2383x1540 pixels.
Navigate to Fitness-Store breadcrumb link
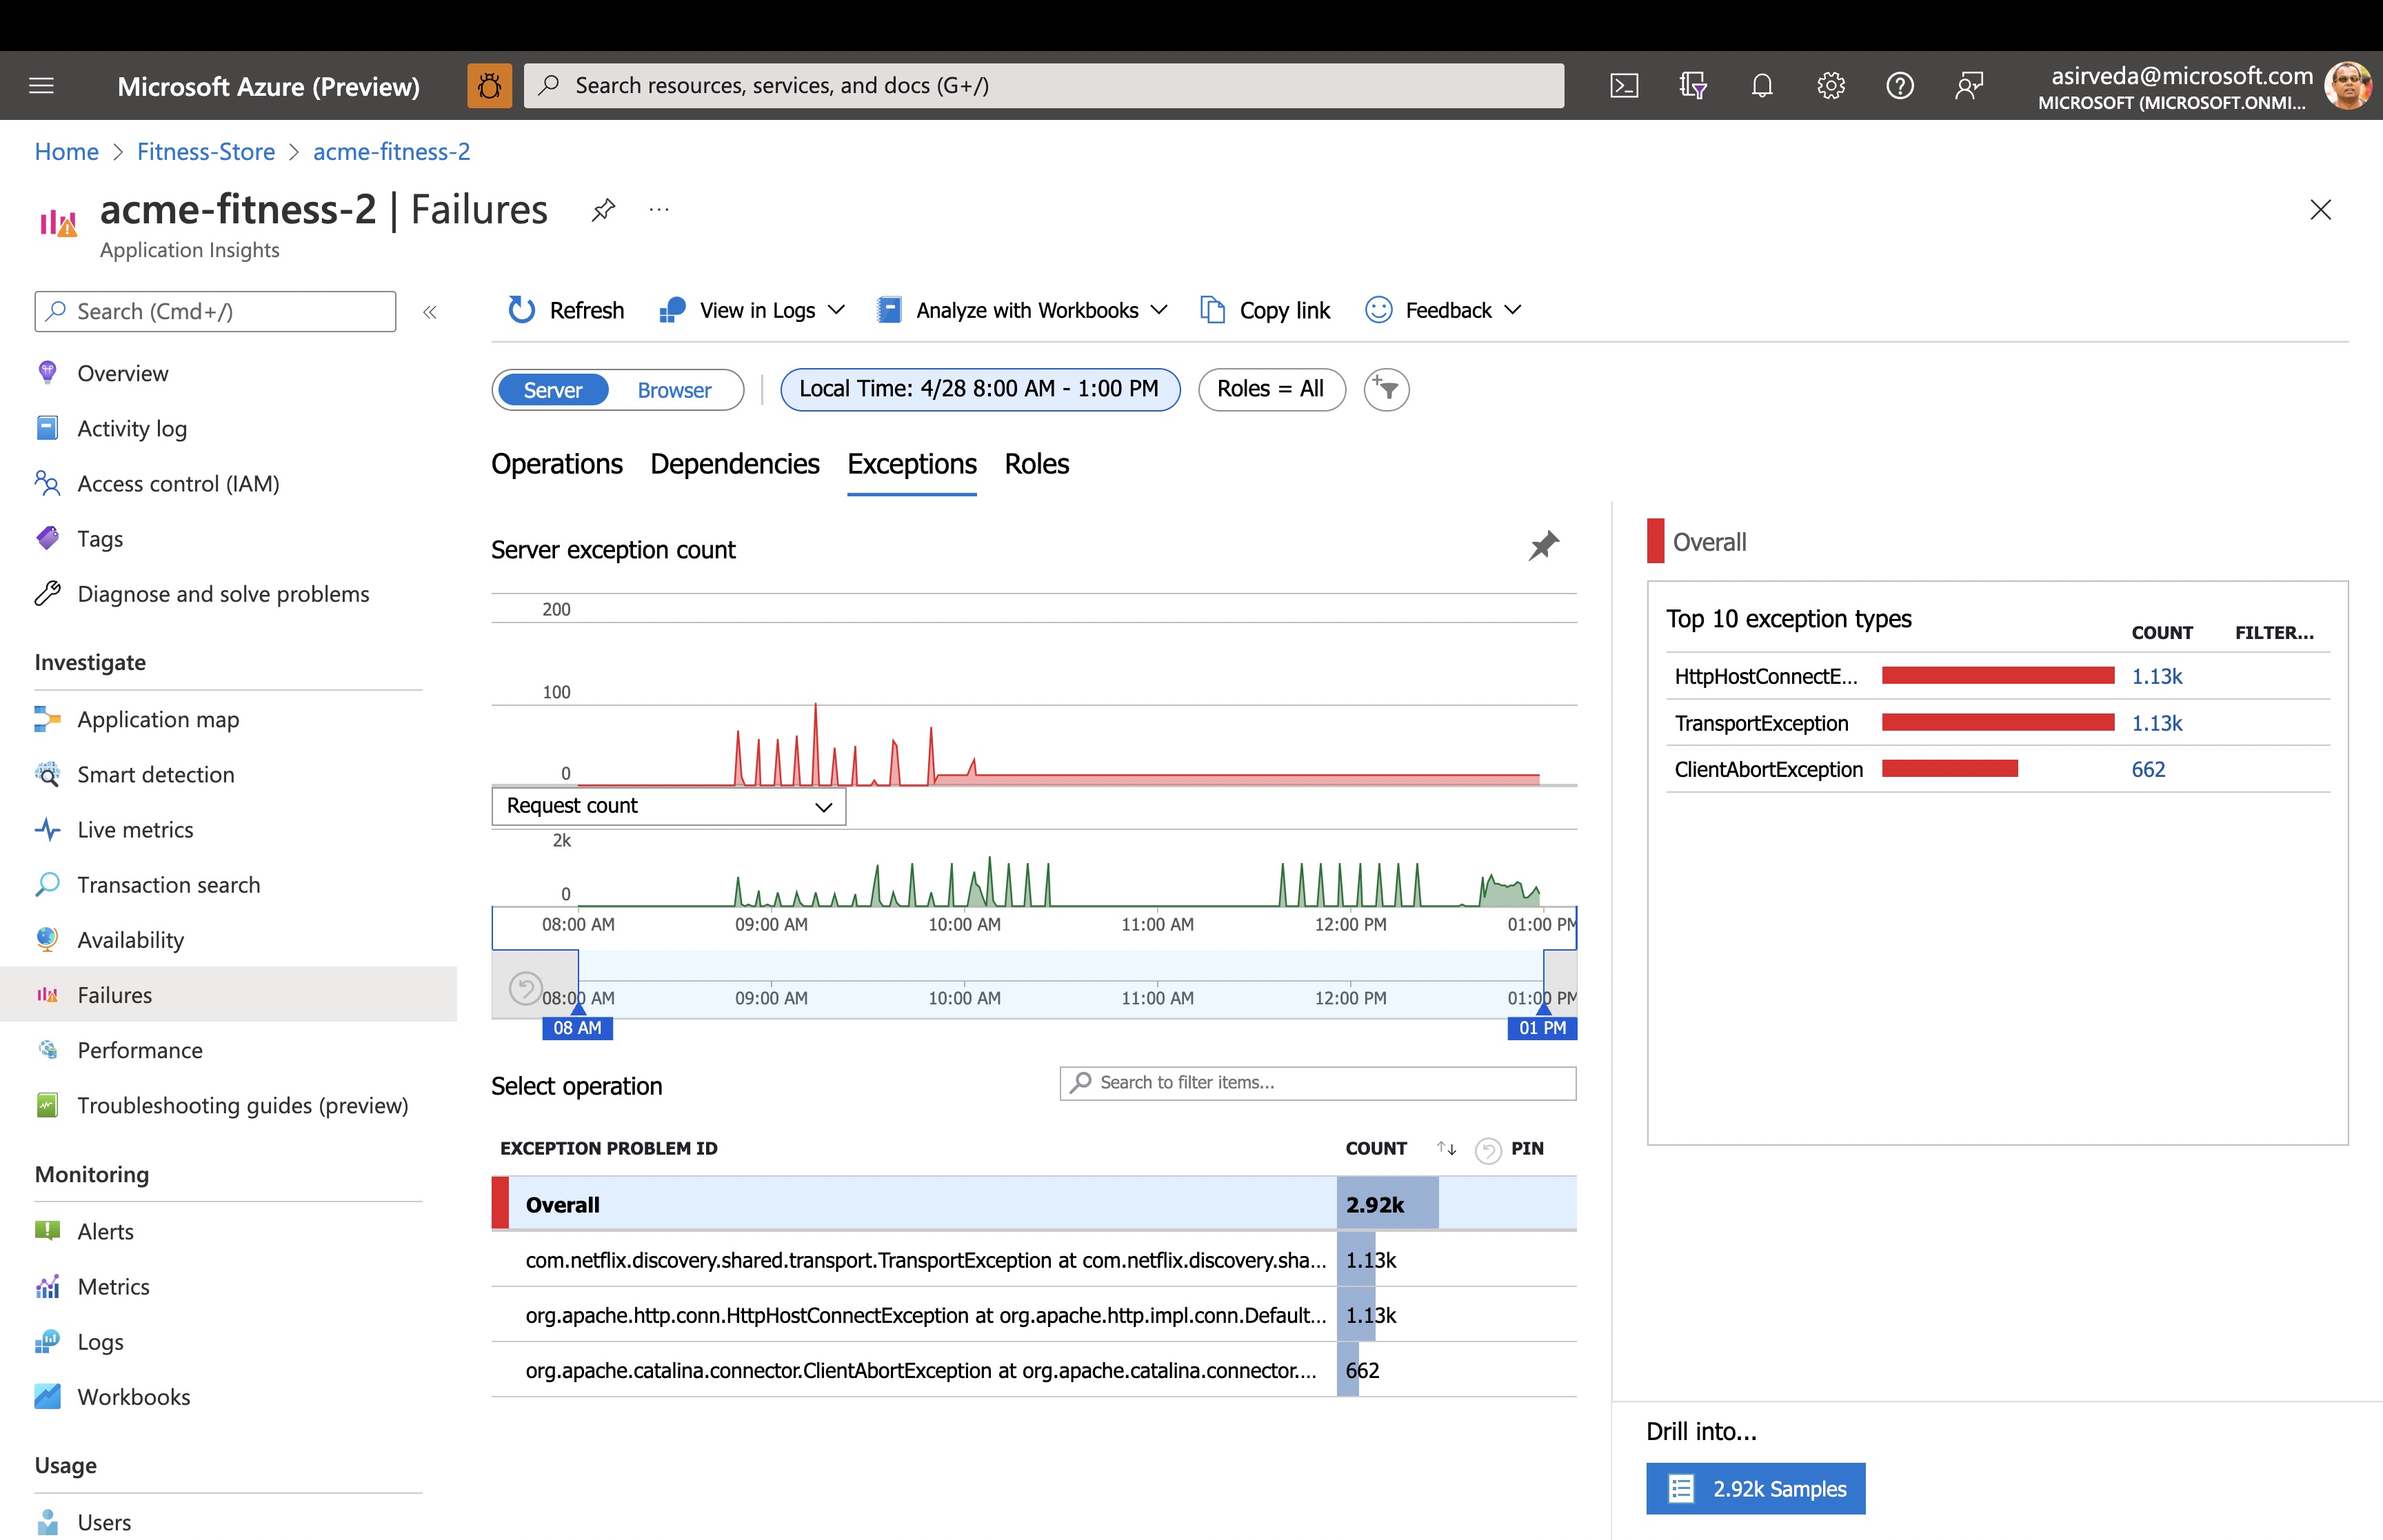coord(205,152)
